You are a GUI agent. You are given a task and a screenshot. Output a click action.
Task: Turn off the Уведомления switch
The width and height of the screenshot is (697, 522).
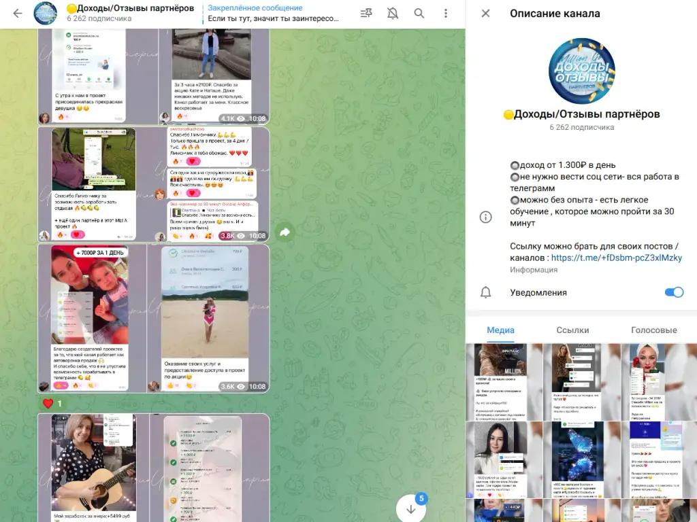coord(674,292)
